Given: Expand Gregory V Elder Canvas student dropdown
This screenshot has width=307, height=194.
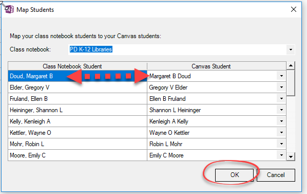Looking at the screenshot, I should (281, 87).
